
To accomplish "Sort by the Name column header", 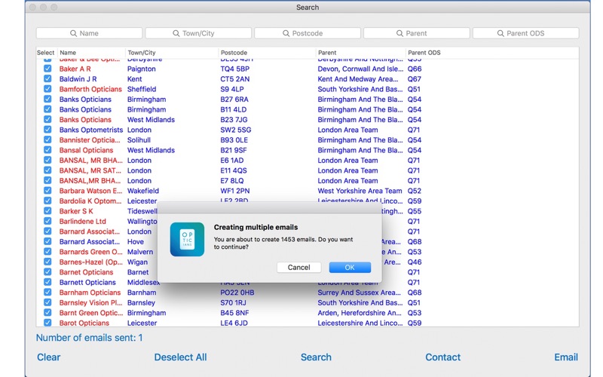I will click(x=68, y=53).
